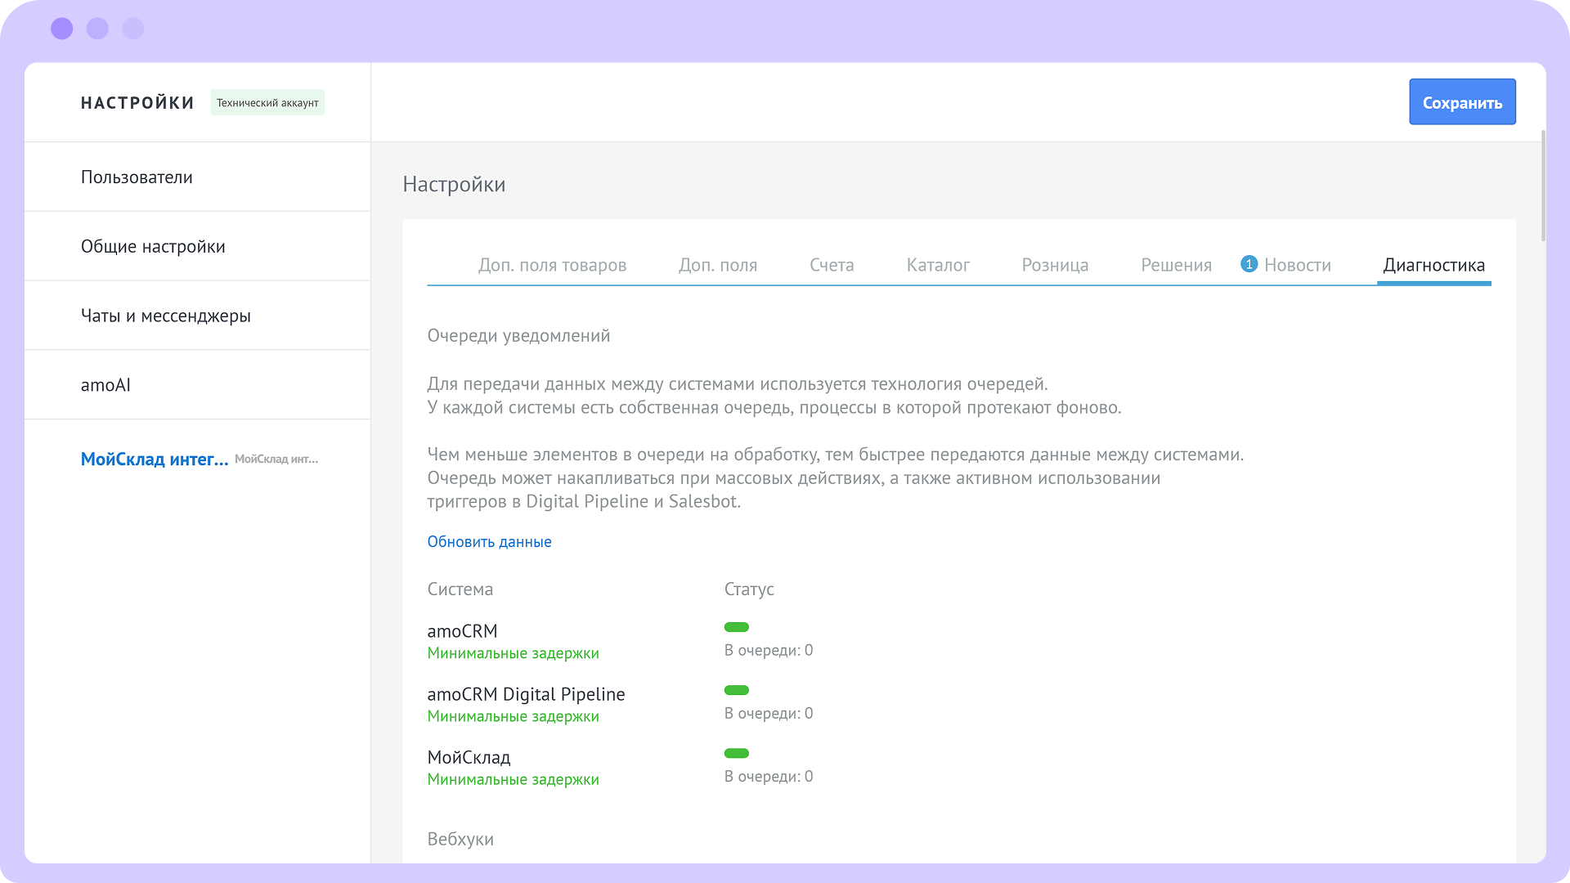The image size is (1570, 883).
Task: Open the Диагностика tab
Action: (x=1433, y=265)
